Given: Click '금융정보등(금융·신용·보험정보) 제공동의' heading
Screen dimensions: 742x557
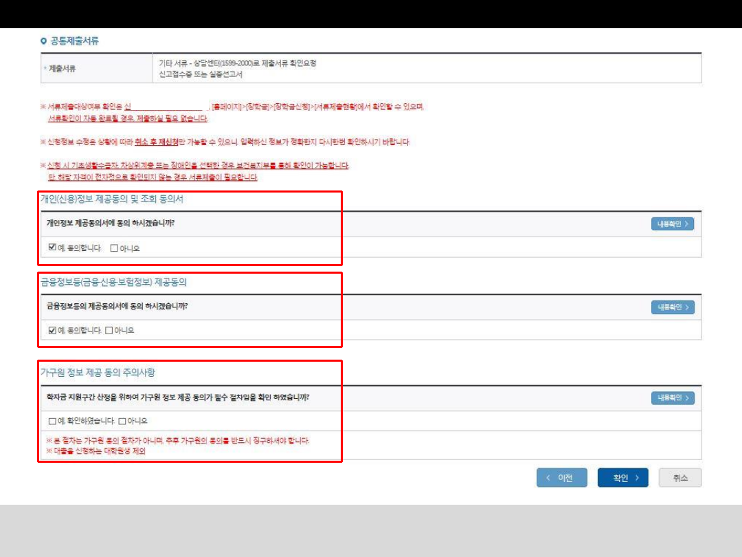Looking at the screenshot, I should coord(114,282).
